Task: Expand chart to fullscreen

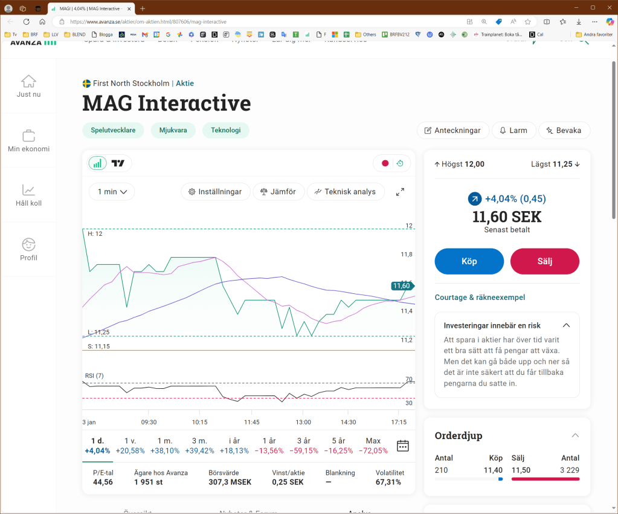Action: [x=400, y=192]
